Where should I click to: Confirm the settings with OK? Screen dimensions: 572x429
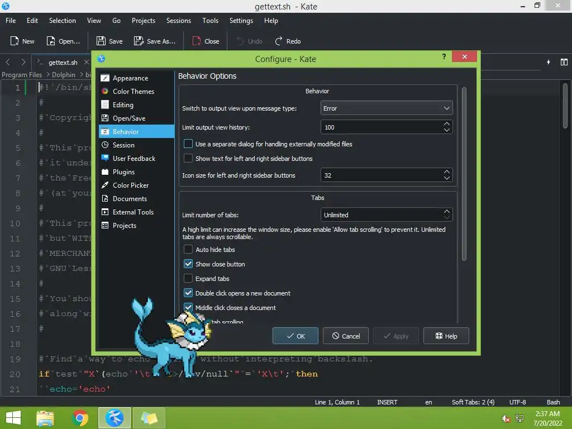coord(295,336)
